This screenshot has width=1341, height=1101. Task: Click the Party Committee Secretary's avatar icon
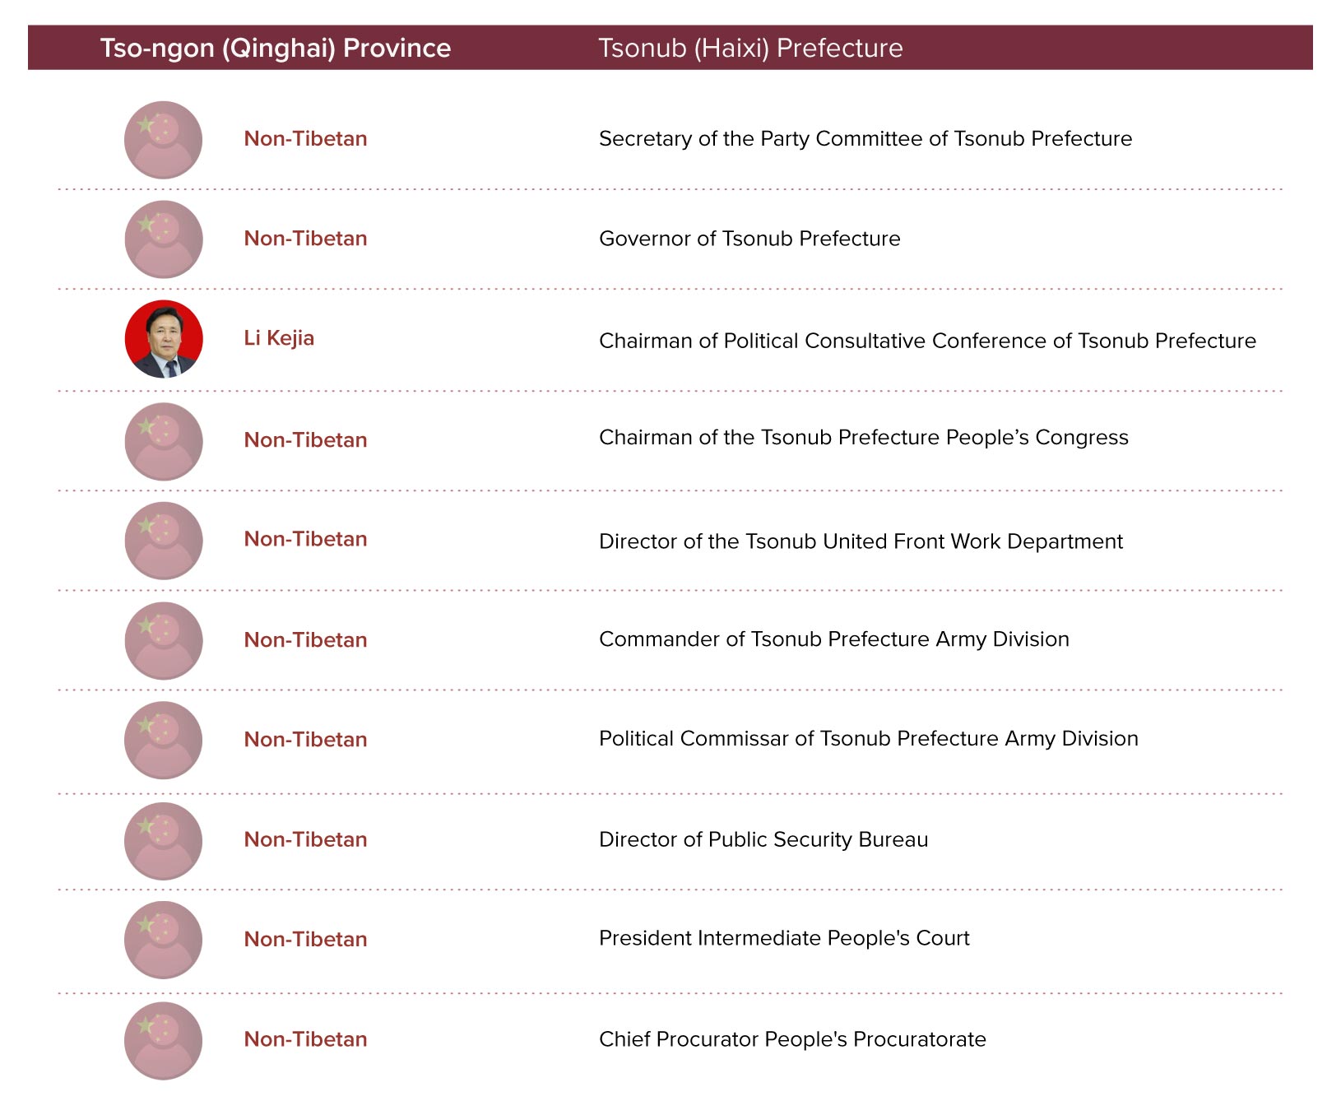(x=164, y=140)
